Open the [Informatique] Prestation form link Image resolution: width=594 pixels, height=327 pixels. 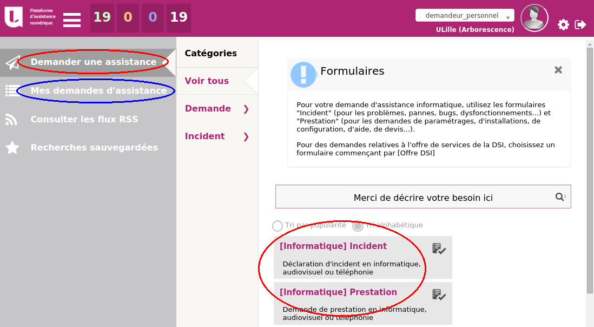338,292
